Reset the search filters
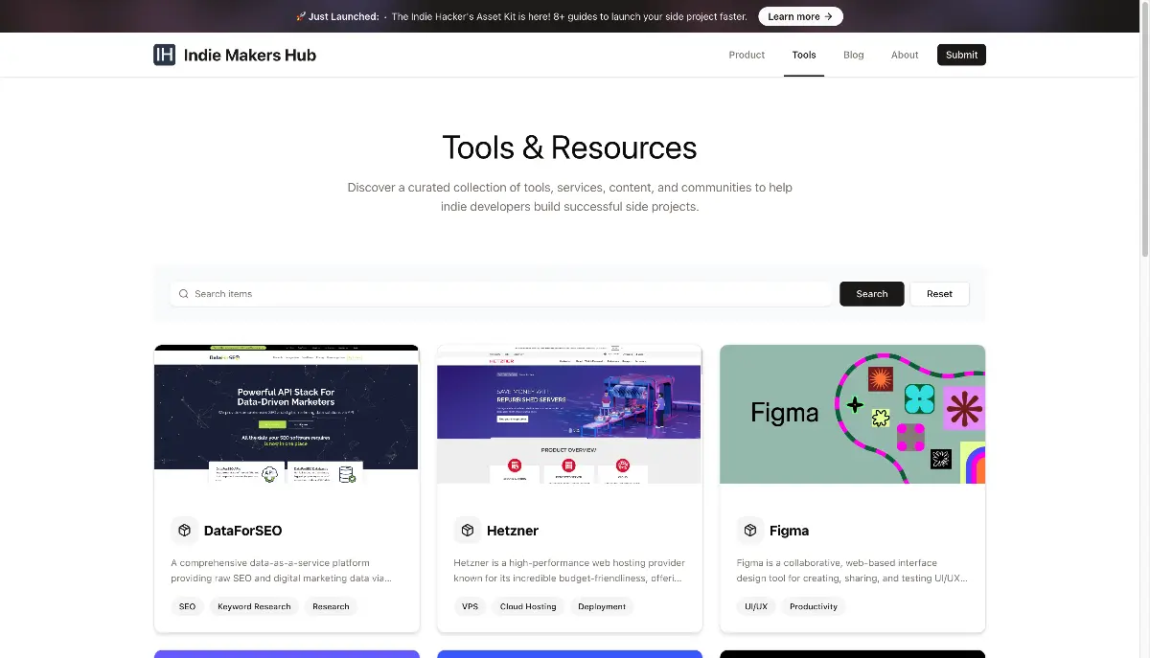1150x658 pixels. 939,293
